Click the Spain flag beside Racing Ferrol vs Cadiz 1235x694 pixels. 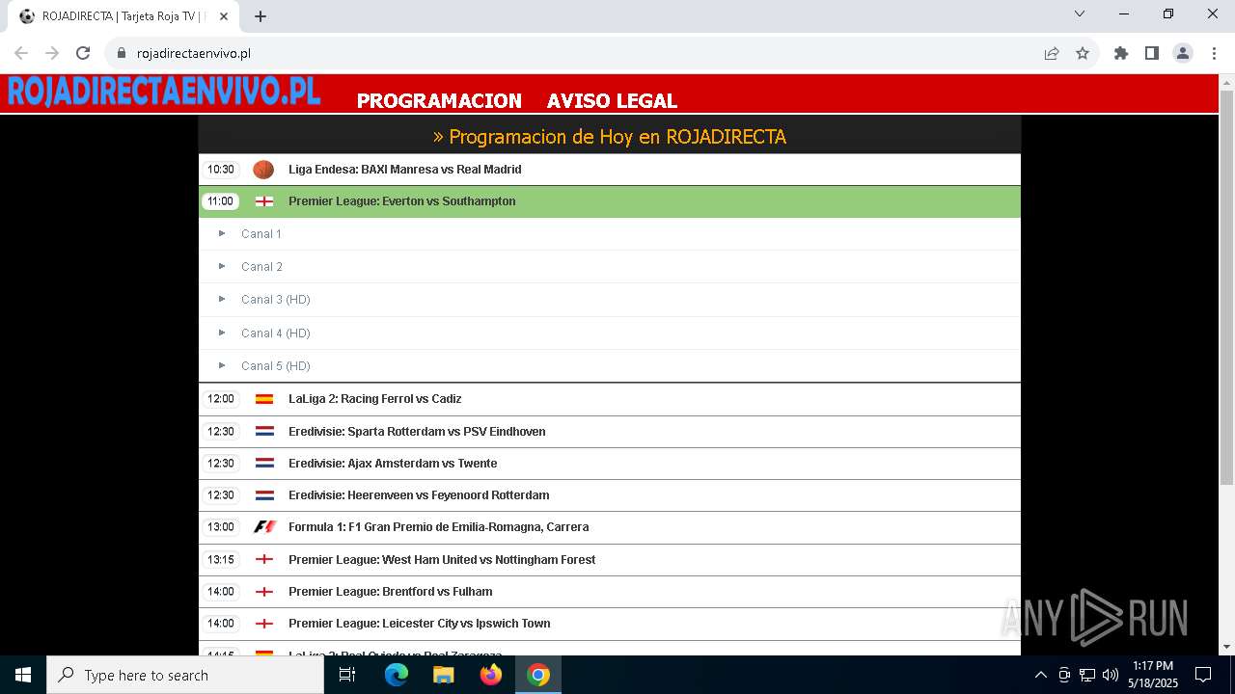pos(264,399)
